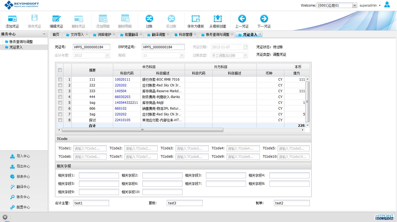Click the 从模板创建 (create from template) icon
The height and width of the screenshot is (222, 397).
218,19
